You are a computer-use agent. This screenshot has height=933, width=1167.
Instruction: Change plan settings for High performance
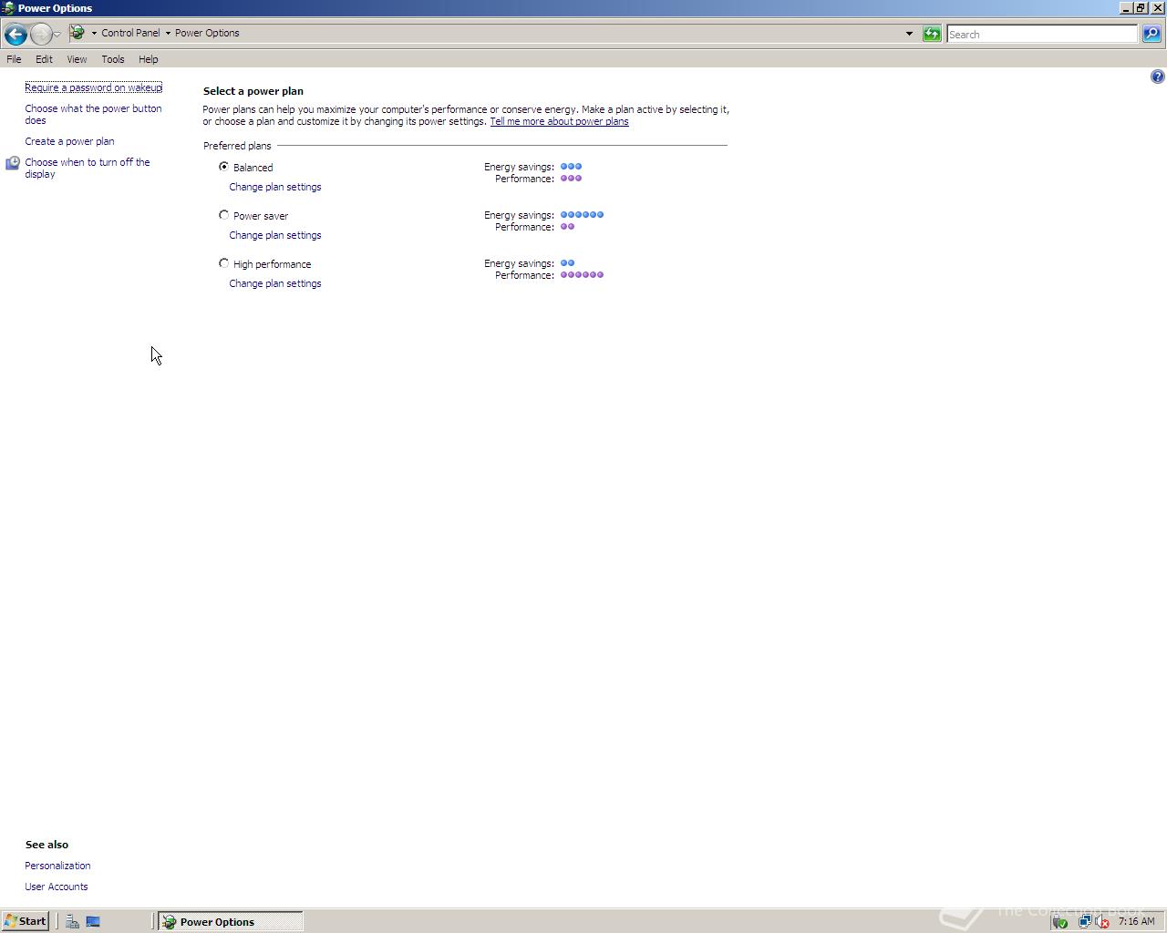click(275, 283)
